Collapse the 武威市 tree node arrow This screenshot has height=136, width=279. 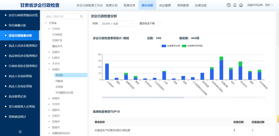[x=49, y=70]
